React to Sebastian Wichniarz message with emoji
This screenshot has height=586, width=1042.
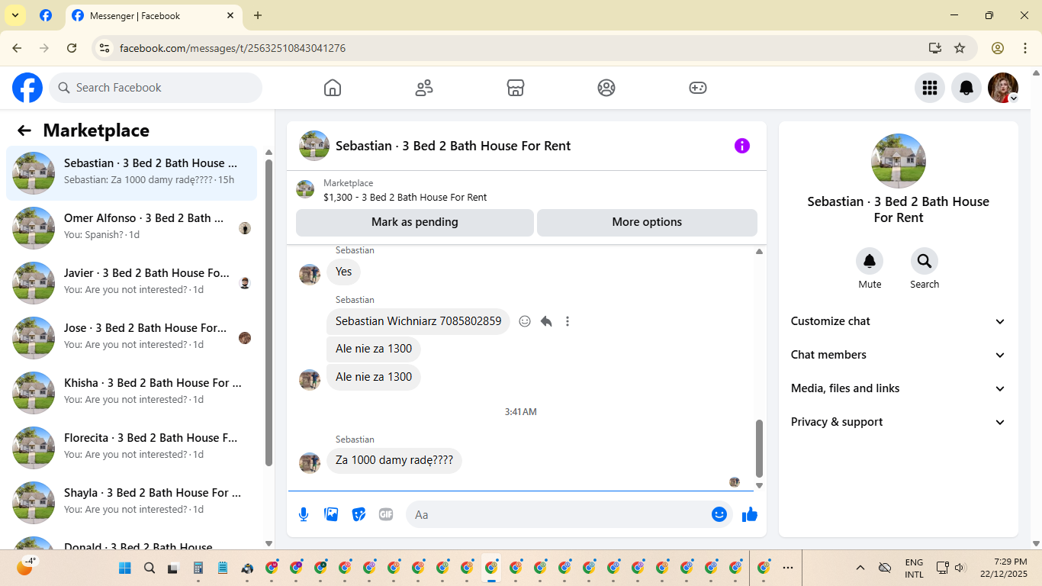(525, 321)
